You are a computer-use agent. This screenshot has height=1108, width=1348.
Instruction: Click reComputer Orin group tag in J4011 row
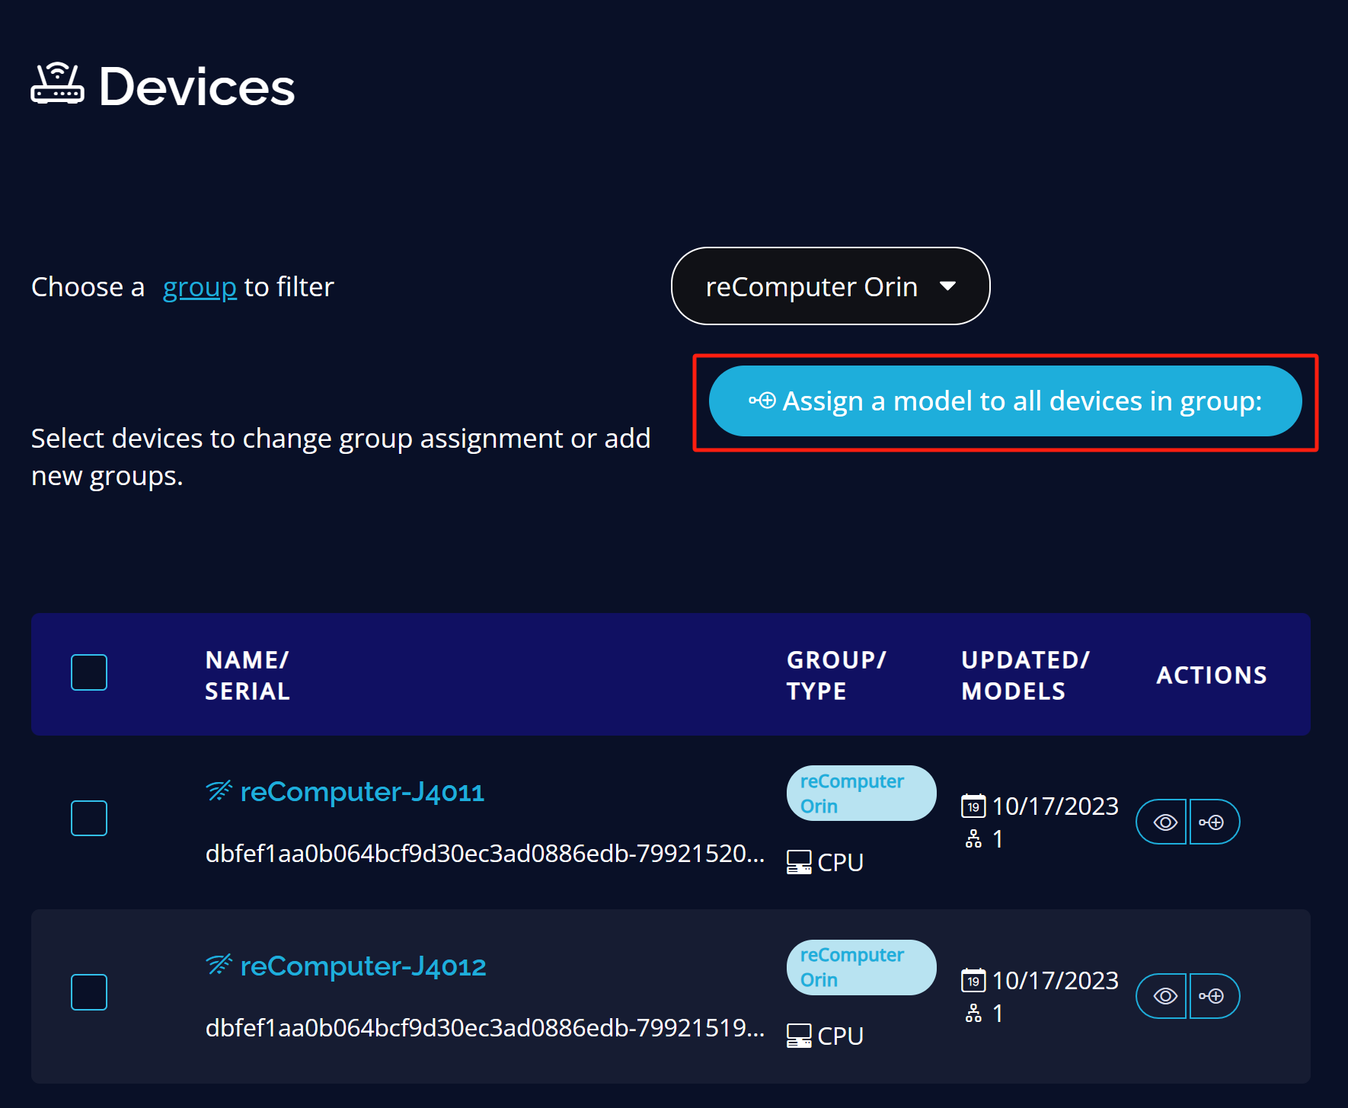tap(861, 793)
